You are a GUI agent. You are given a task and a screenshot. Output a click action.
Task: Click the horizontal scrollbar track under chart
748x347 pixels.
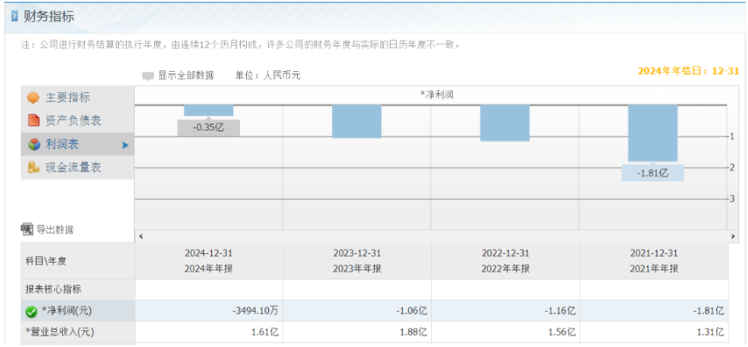436,237
